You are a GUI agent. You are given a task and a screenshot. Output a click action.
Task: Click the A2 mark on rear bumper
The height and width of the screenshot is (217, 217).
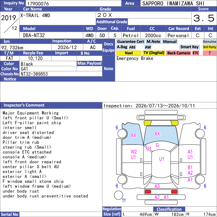[157, 197]
